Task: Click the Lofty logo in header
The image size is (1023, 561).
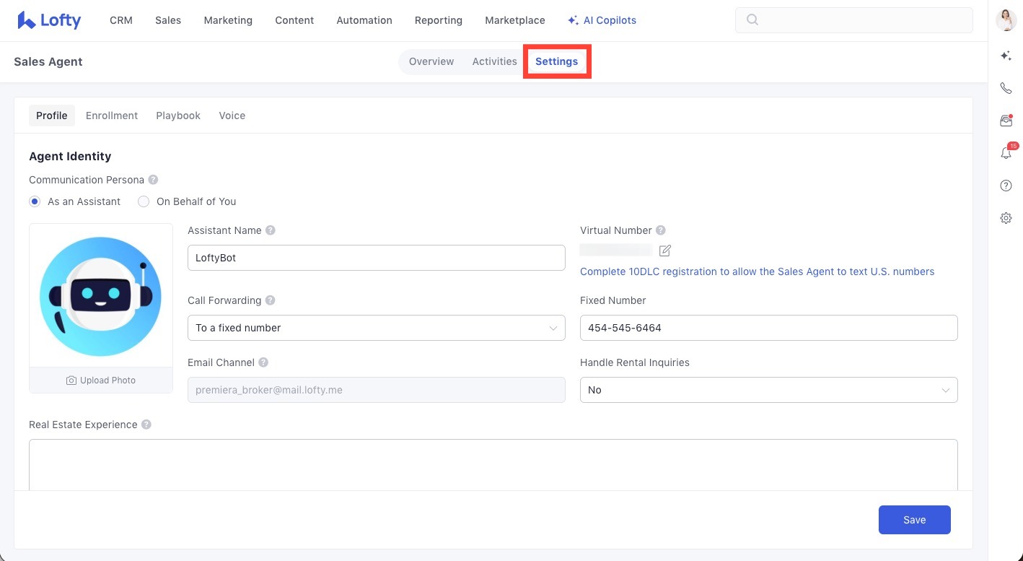Action: click(49, 20)
